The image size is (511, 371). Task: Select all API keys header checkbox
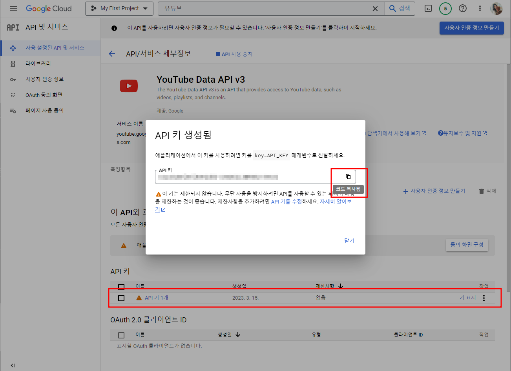tap(121, 287)
